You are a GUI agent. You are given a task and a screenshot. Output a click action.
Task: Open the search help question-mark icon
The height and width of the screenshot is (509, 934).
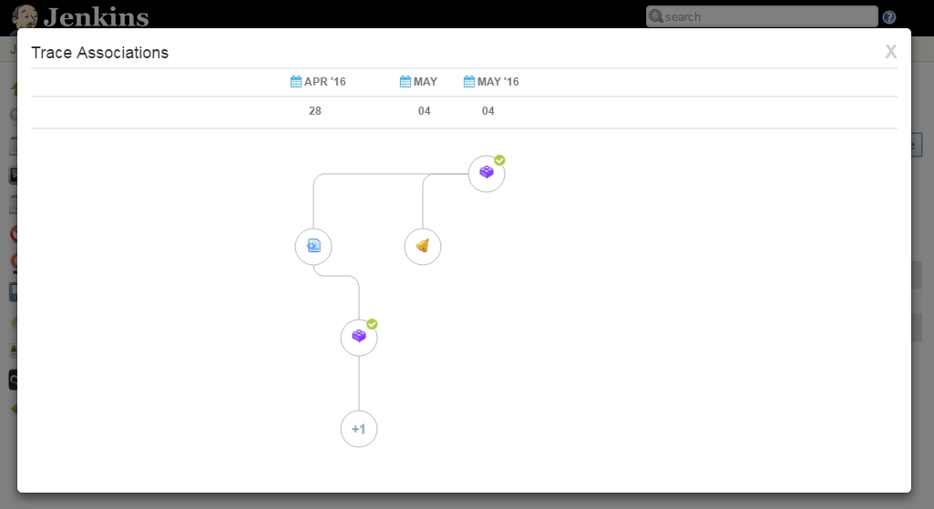tap(889, 17)
